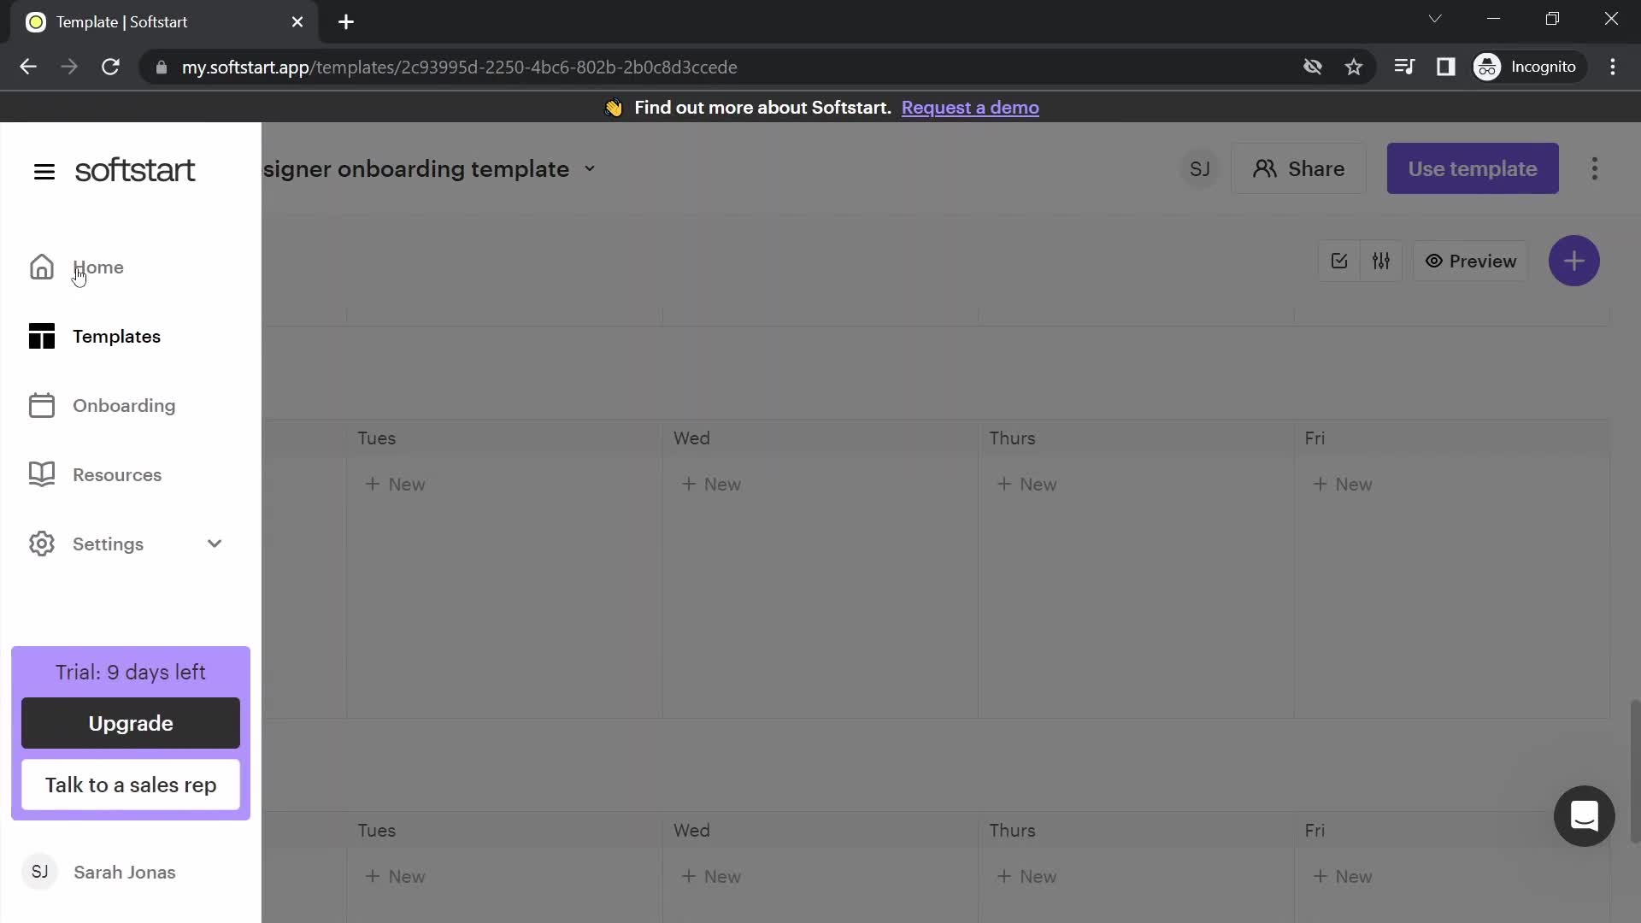Click the Upgrade button
Screen dimensions: 1641x923
tap(131, 723)
